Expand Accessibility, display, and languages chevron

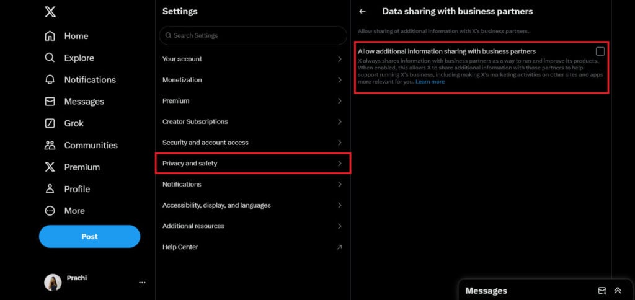(x=339, y=205)
